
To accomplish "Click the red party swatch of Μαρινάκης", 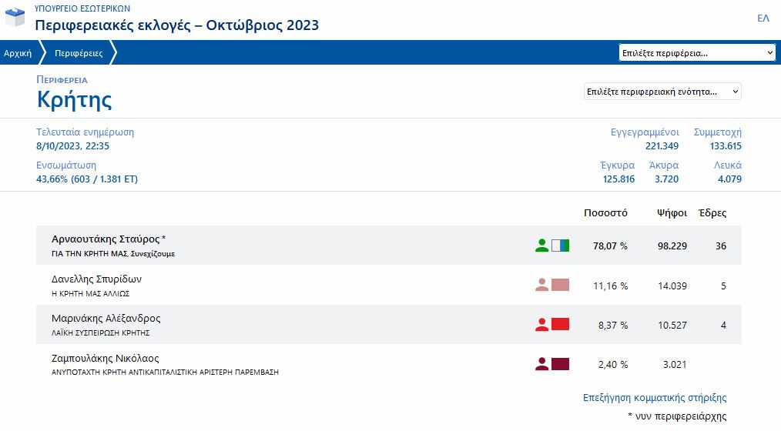I will (560, 325).
